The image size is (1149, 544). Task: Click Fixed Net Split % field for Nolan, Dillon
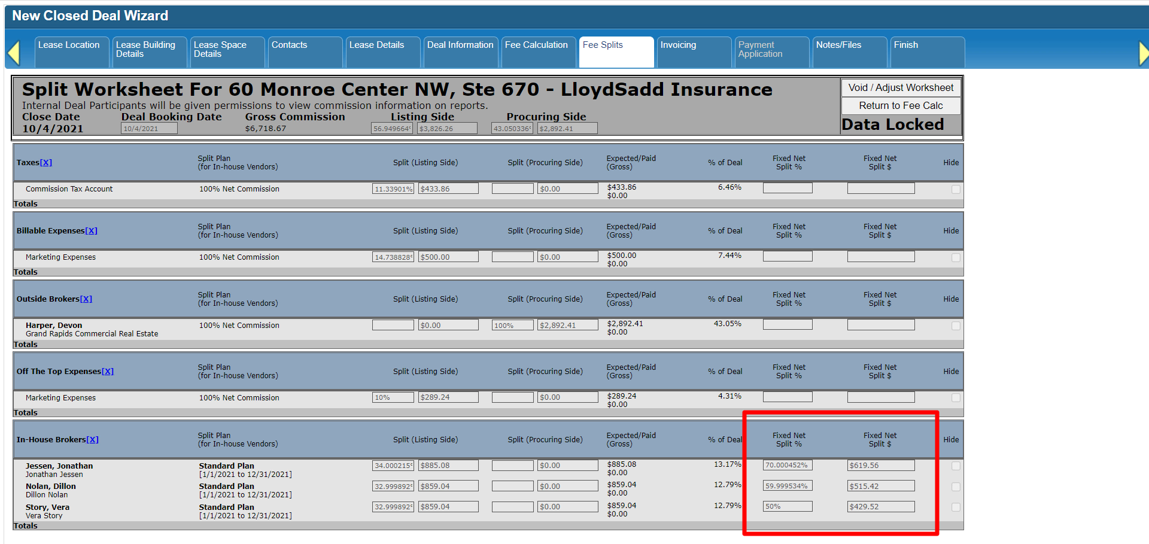[788, 486]
